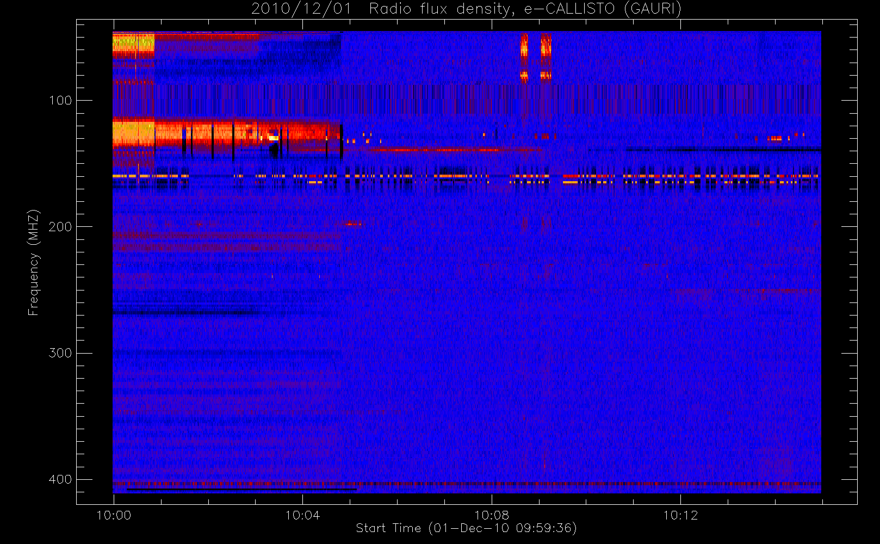Click the 10:12 time axis label

(x=680, y=515)
